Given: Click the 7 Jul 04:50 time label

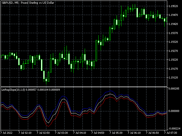Looking at the screenshot, I should tap(98, 133).
